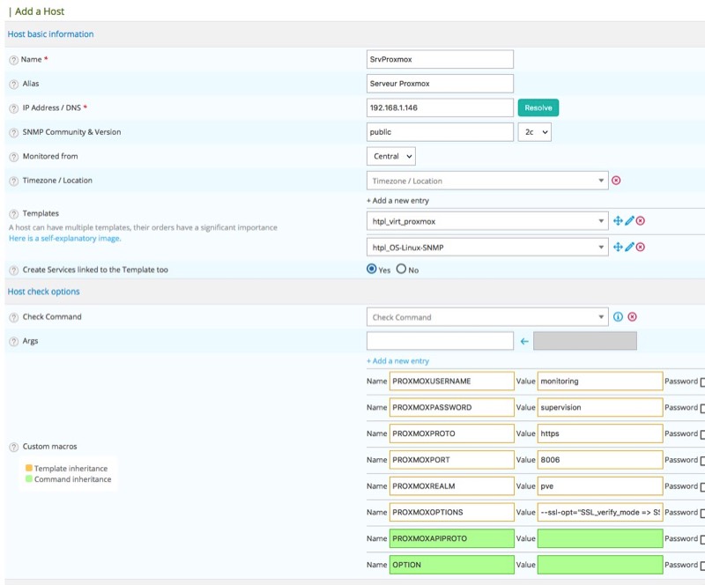Click the Resolve button

click(x=538, y=107)
